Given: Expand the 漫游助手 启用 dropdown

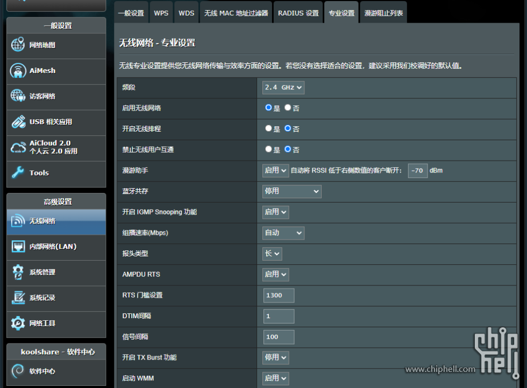Looking at the screenshot, I should click(x=275, y=170).
